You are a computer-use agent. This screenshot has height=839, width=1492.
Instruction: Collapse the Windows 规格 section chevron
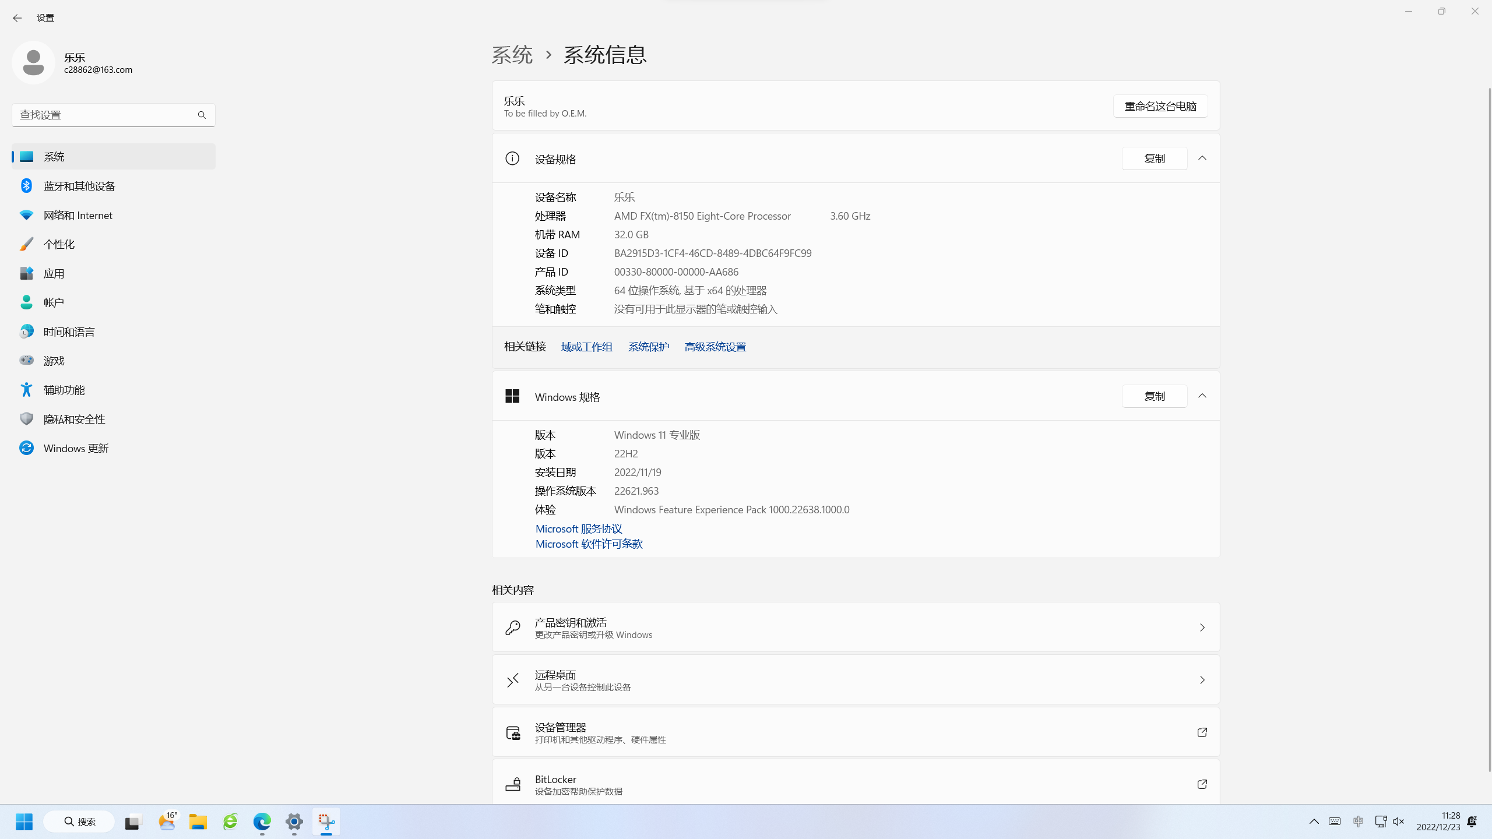tap(1202, 396)
